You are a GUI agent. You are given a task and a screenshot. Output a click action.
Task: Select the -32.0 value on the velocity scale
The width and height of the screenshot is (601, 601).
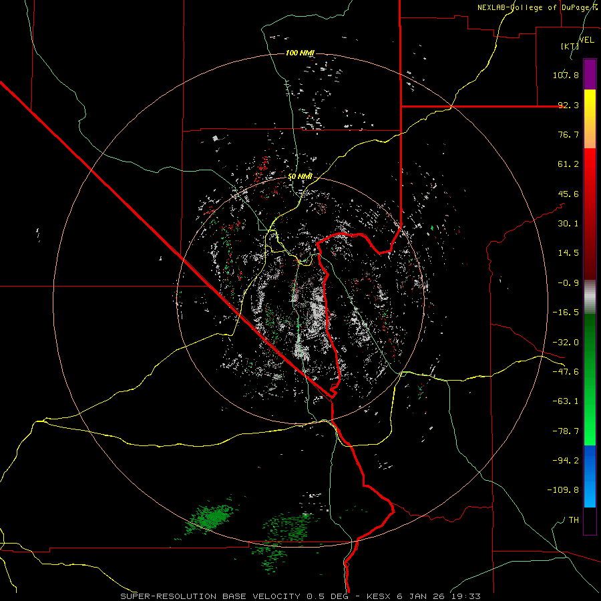(x=566, y=343)
